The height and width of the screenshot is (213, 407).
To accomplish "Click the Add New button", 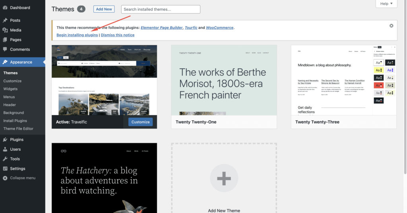I will point(104,9).
